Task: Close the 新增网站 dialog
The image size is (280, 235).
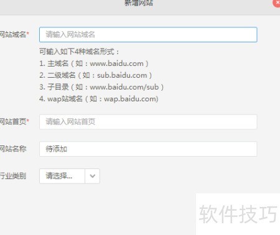Action: [x=276, y=3]
